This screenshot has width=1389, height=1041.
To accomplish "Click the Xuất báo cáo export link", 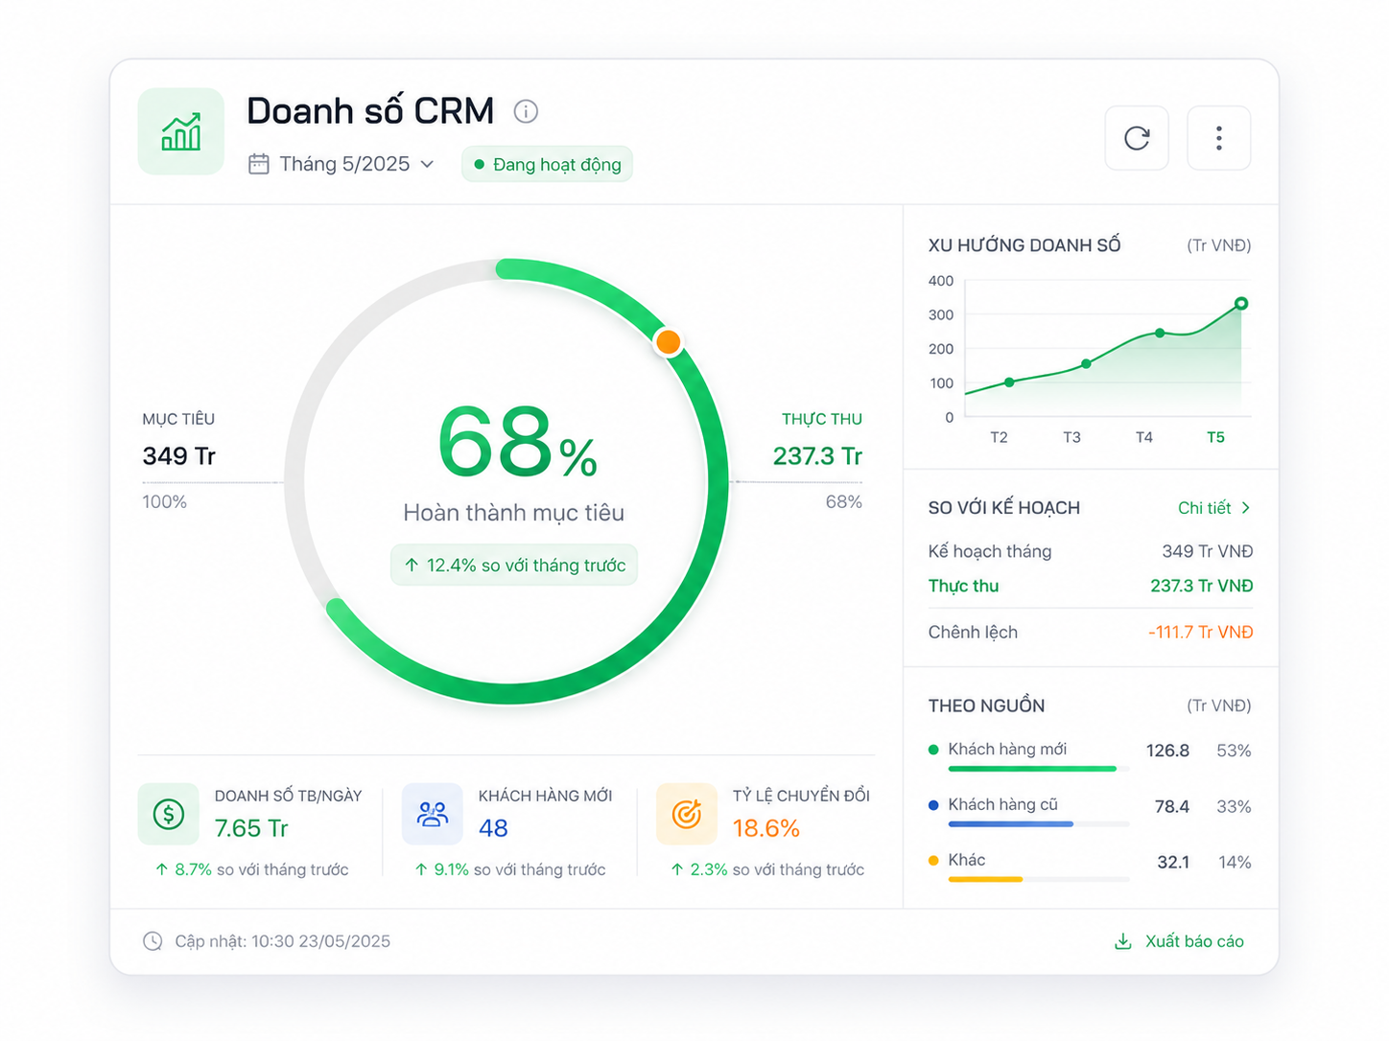I will 1194,941.
